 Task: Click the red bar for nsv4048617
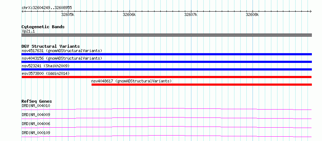[202, 85]
